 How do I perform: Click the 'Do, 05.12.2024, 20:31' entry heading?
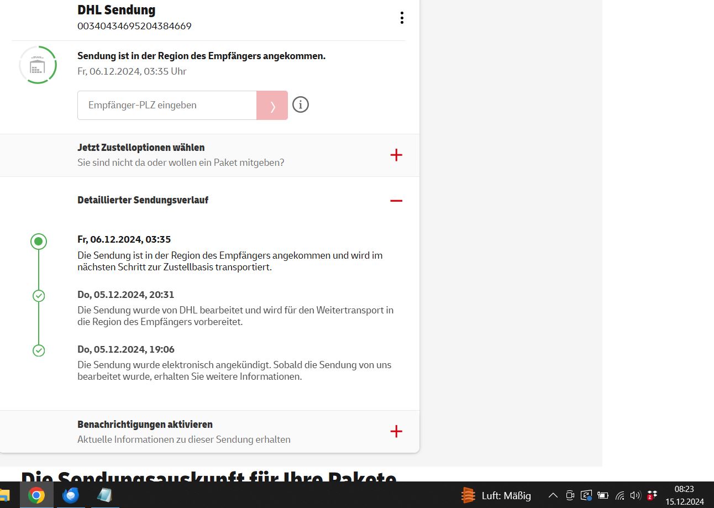coord(125,295)
